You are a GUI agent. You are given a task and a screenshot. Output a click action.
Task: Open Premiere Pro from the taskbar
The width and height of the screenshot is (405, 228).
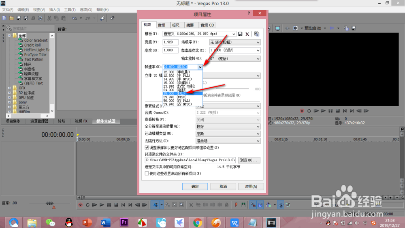click(124, 222)
